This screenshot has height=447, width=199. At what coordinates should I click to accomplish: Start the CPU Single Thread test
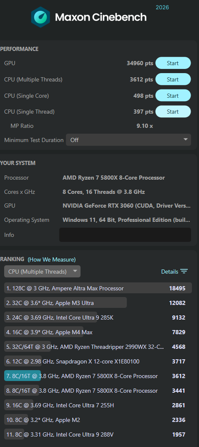(173, 112)
